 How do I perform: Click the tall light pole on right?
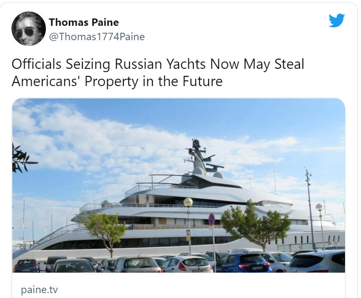310,208
